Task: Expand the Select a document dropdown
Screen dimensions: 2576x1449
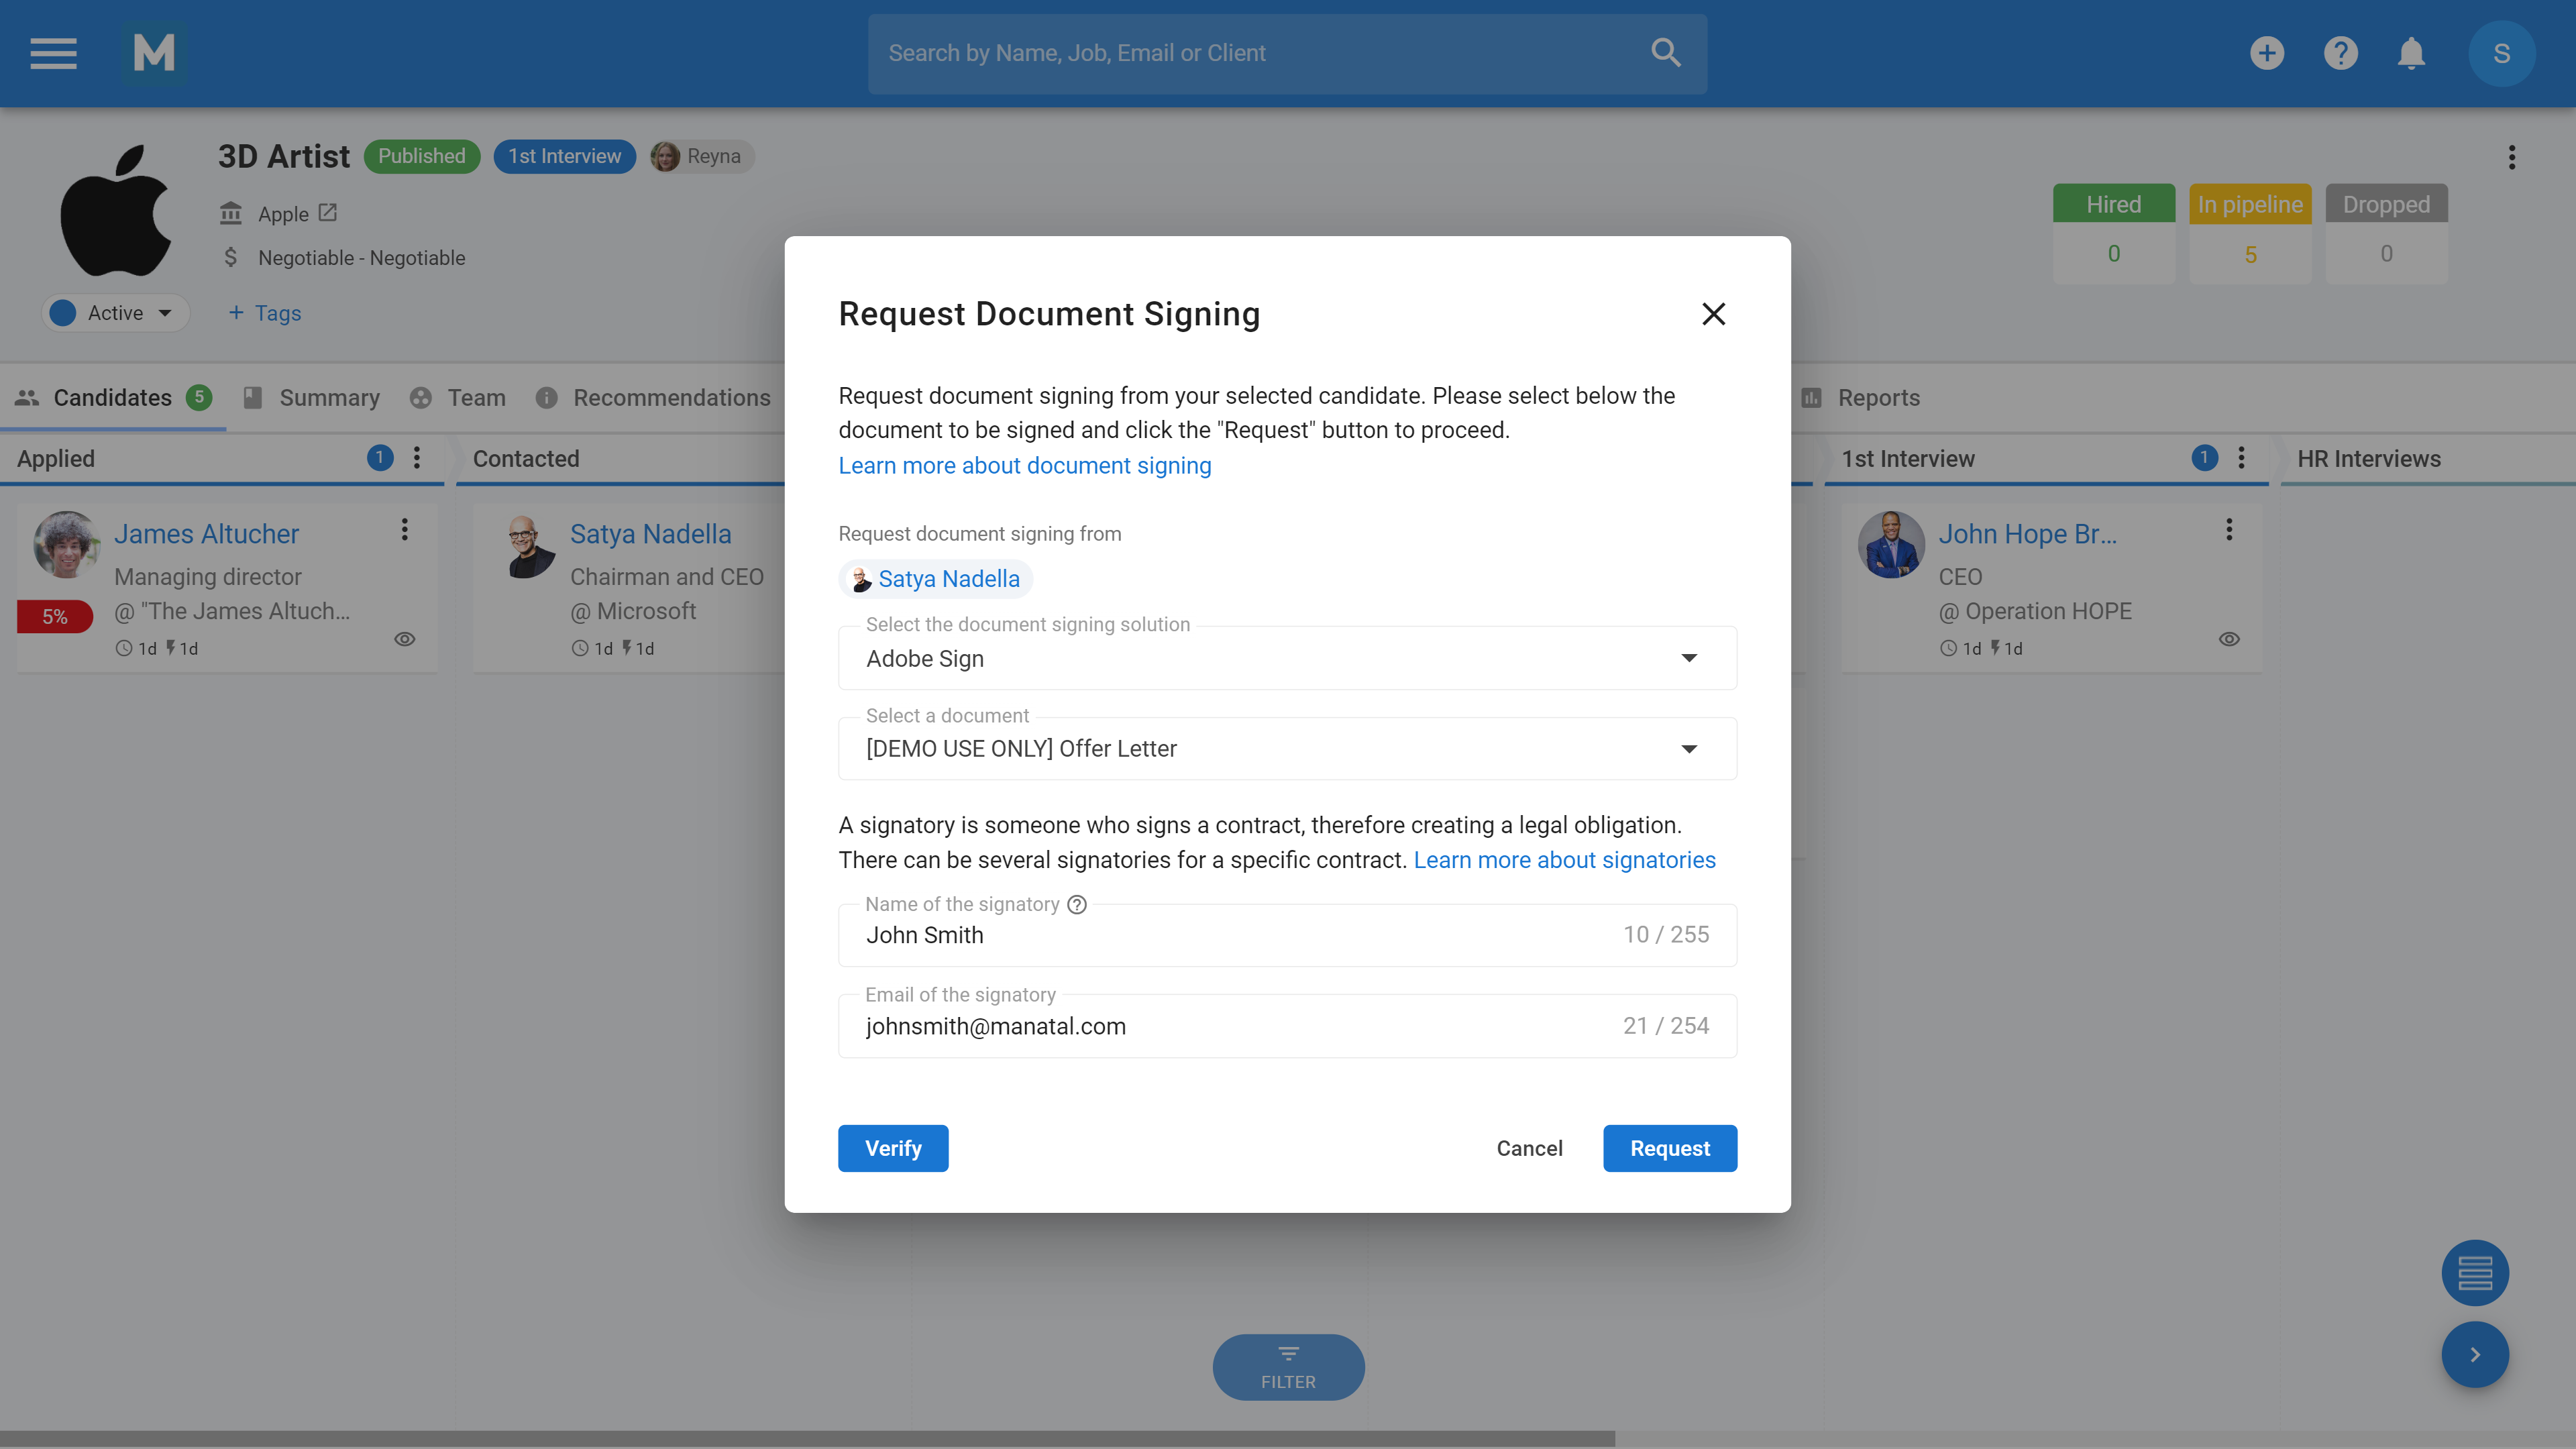Action: click(1689, 749)
